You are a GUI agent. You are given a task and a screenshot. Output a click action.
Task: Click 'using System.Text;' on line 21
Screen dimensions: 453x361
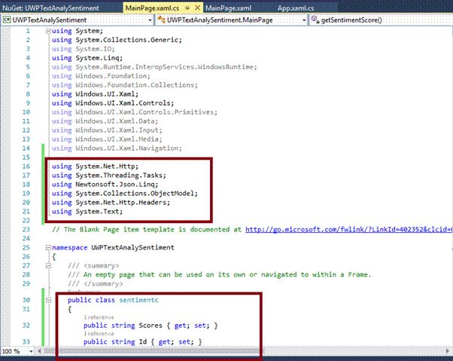(x=87, y=212)
